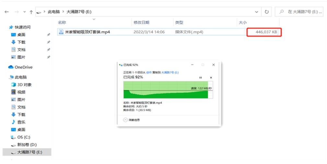Click the copy speed progress graph
The height and width of the screenshot is (164, 327).
[x=168, y=90]
